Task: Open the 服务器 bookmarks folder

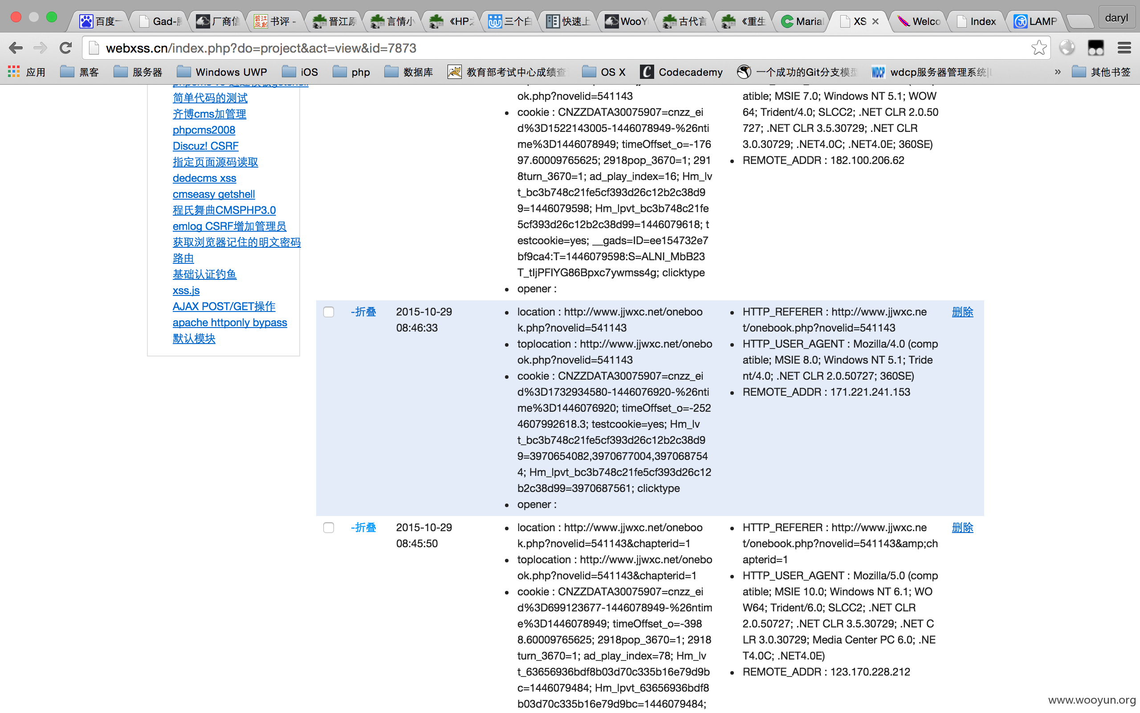Action: pyautogui.click(x=138, y=72)
